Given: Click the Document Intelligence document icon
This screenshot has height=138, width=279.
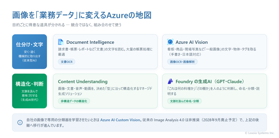Looking at the screenshot, I should tap(61, 42).
